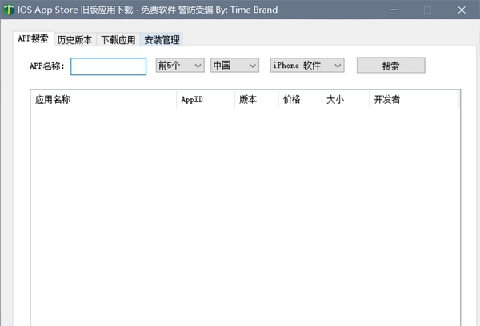Sort by the AppID column header

(206, 99)
